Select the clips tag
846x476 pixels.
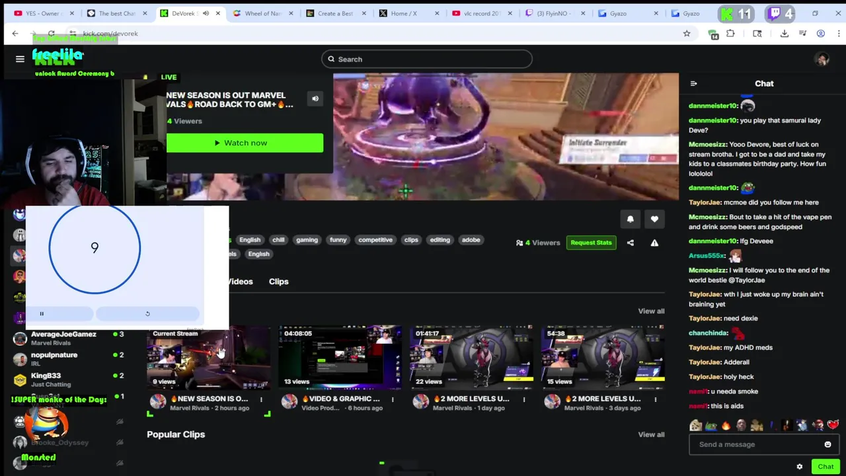(411, 240)
